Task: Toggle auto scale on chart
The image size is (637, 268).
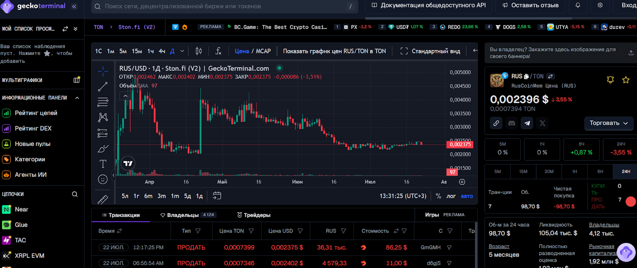Action: (x=467, y=196)
